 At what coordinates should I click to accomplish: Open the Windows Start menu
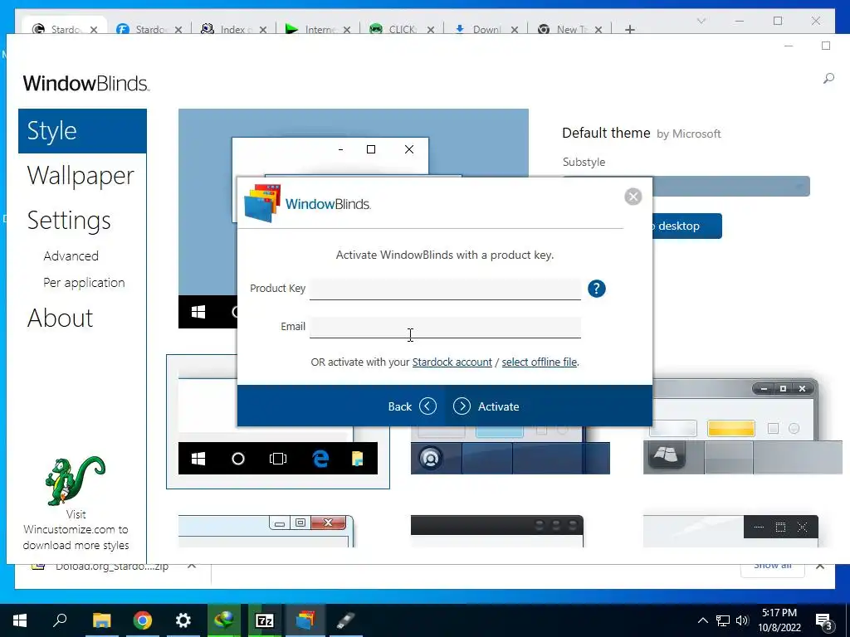pos(20,620)
